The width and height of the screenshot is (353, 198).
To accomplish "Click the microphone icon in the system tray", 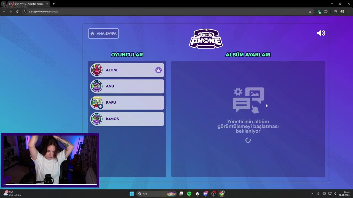I will click(x=318, y=194).
